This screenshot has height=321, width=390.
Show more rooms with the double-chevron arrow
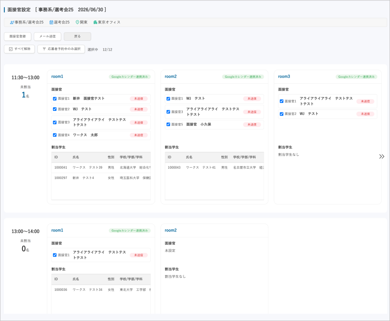coord(382,157)
